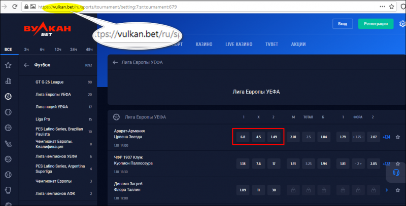
Task: Select the boxing glove sidebar icon
Action: click(x=8, y=190)
